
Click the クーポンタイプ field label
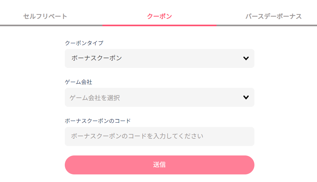click(x=84, y=43)
